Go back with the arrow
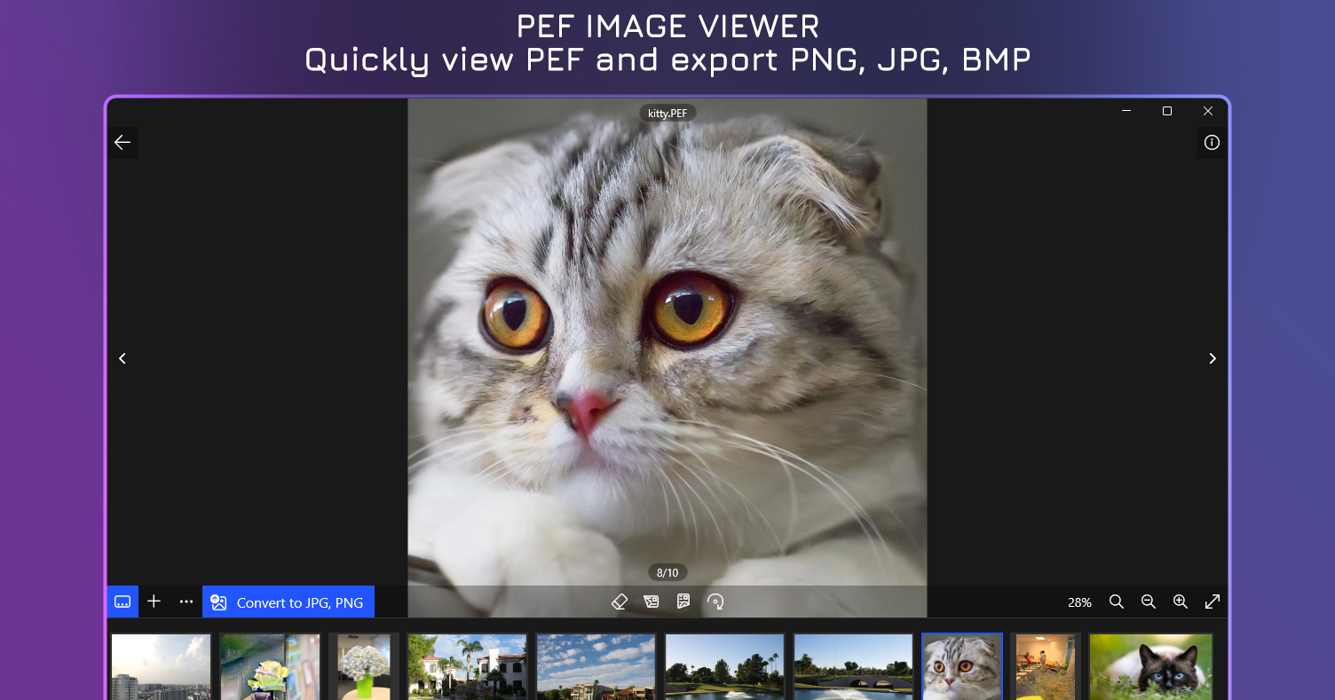1335x700 pixels. [122, 142]
